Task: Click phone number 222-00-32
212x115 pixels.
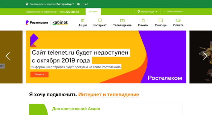Action: (72, 12)
